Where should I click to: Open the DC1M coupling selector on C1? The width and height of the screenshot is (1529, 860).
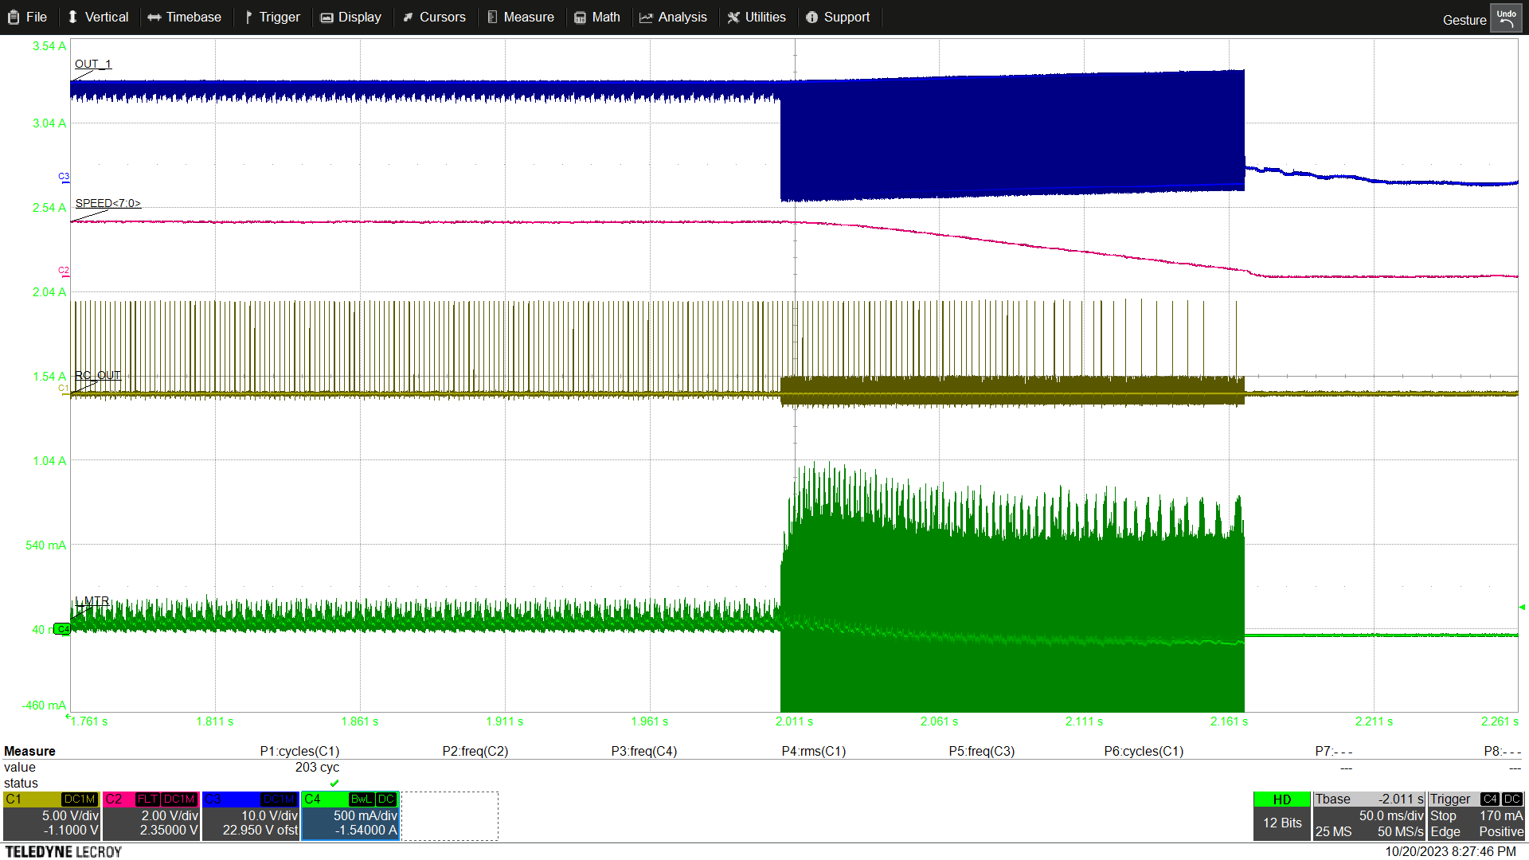click(80, 799)
